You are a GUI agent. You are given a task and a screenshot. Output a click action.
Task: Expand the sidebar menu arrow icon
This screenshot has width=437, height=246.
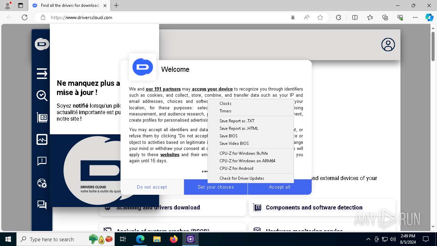coord(42,73)
